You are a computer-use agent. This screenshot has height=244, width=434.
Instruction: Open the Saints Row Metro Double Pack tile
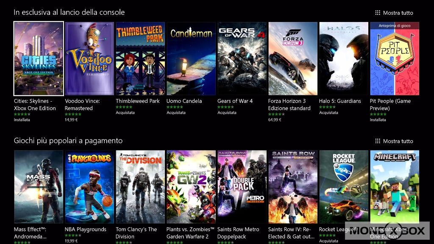point(242,187)
